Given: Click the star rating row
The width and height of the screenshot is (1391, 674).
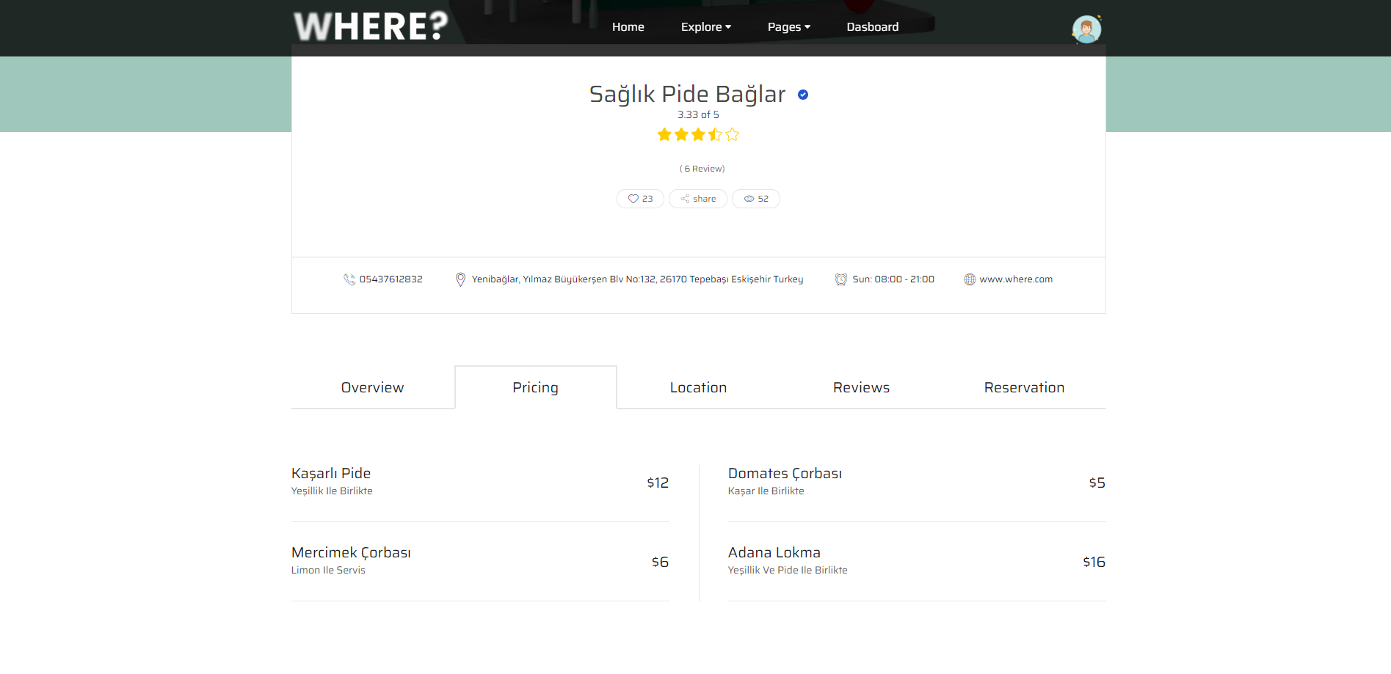Looking at the screenshot, I should coord(699,134).
